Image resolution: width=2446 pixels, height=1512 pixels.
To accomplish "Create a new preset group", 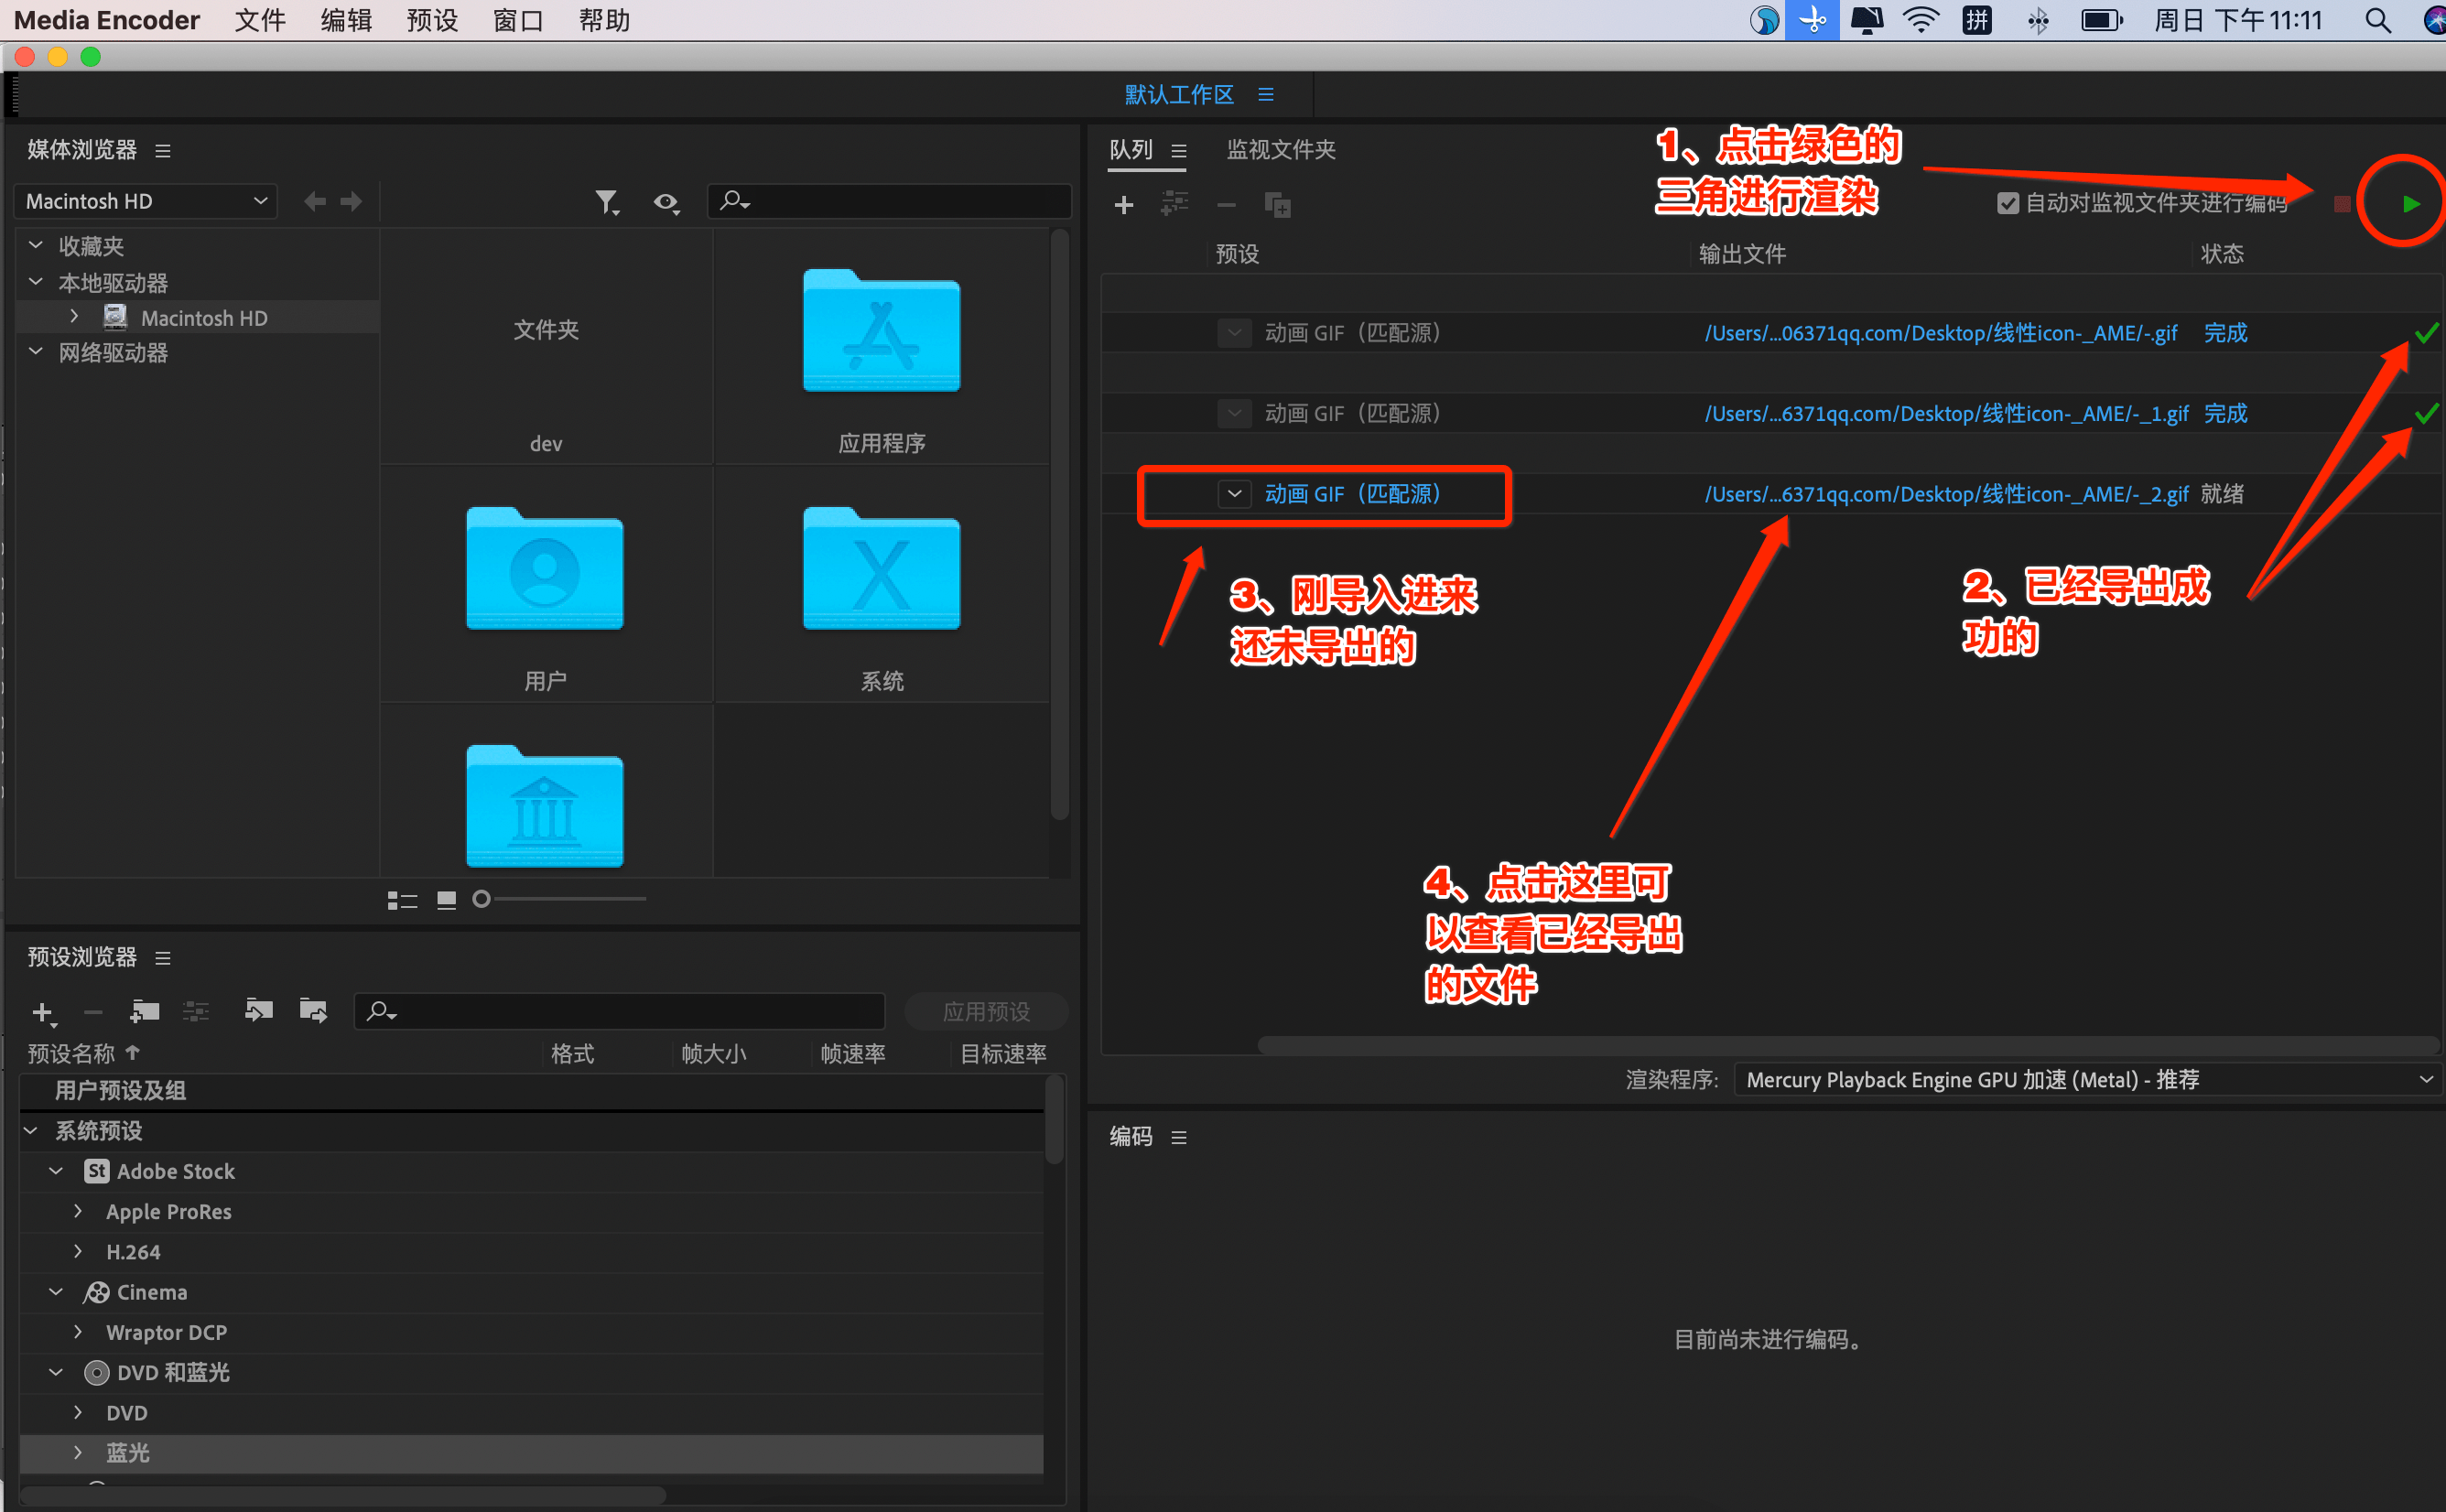I will [145, 1012].
